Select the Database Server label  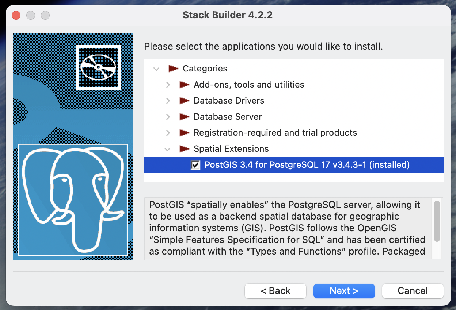pyautogui.click(x=228, y=117)
